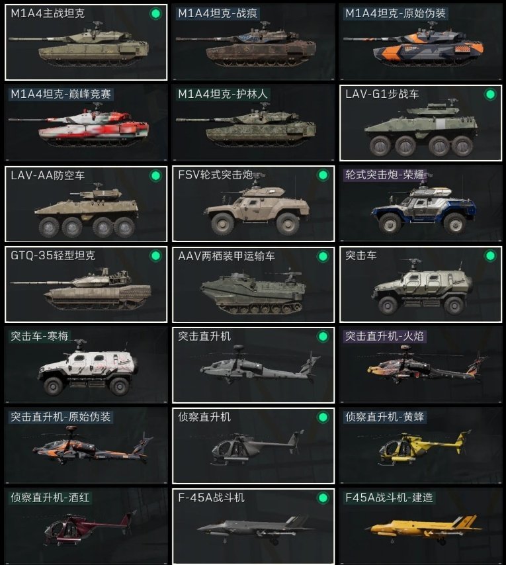The height and width of the screenshot is (565, 506).
Task: Choose the M1A4坦克-战痕 skin
Action: 253,42
